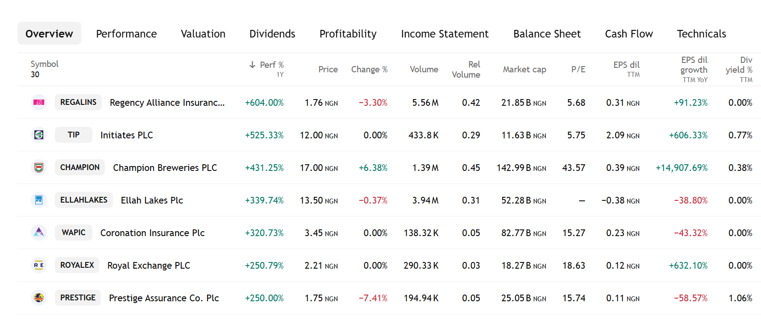Go to the Technicals tab
The height and width of the screenshot is (320, 761).
[x=701, y=34]
